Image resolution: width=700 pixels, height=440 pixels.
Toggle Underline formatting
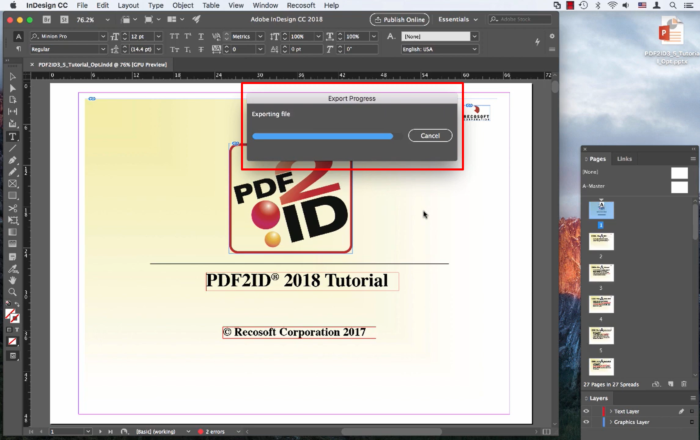[x=201, y=36]
